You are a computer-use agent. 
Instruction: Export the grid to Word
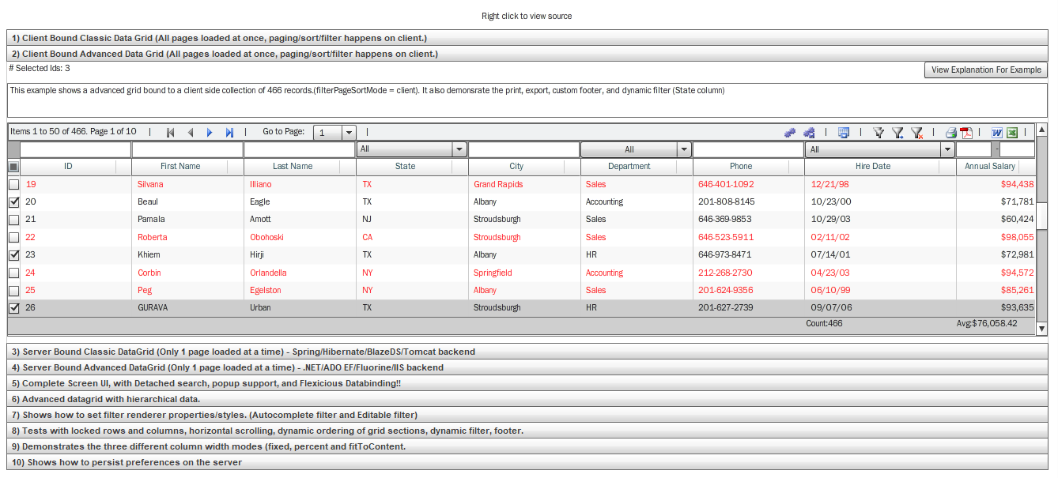click(997, 133)
